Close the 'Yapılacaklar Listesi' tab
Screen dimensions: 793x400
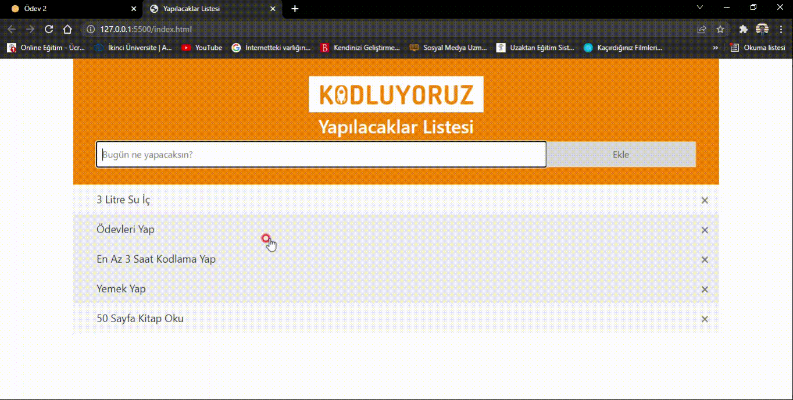(273, 9)
